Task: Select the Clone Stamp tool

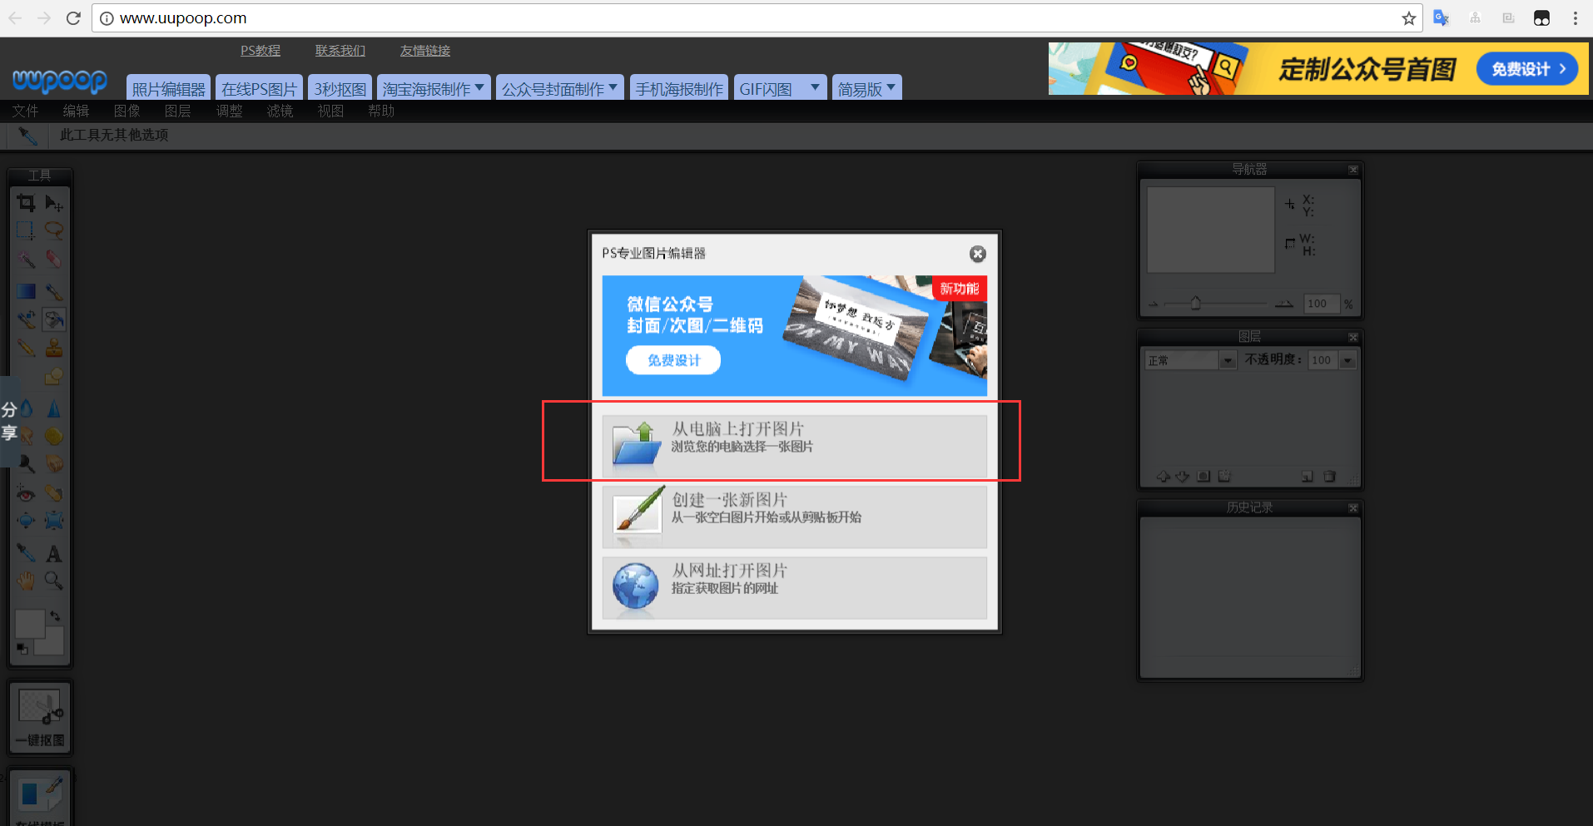Action: [54, 348]
